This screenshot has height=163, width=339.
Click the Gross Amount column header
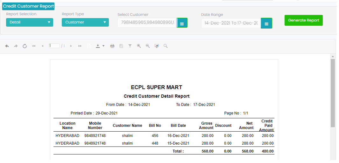click(206, 126)
